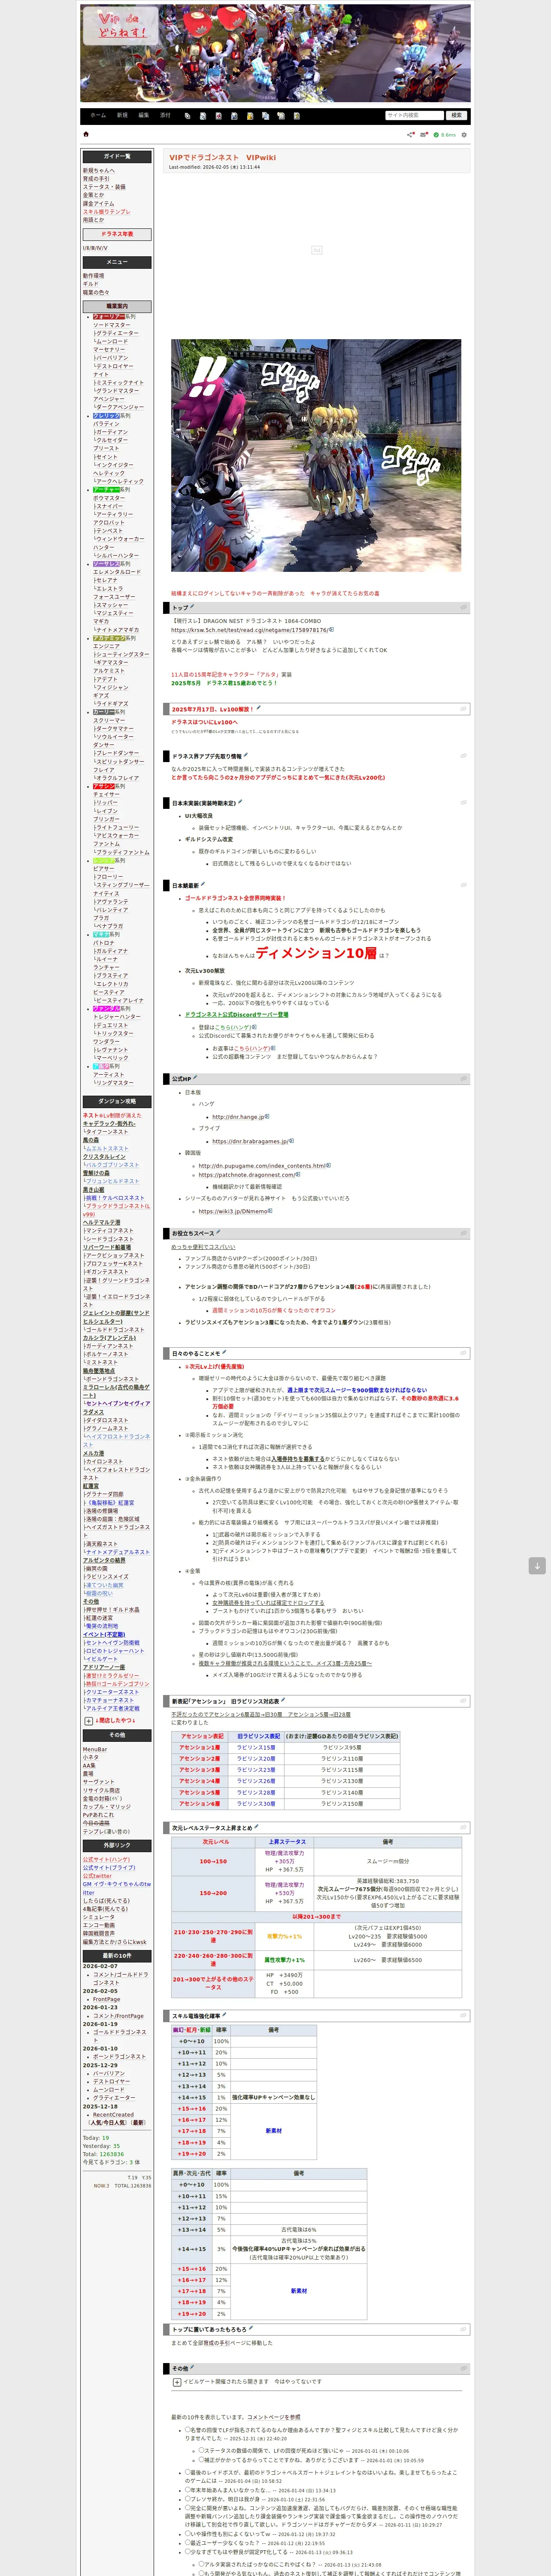This screenshot has height=2576, width=551.
Task: Click the ドラネス年表 sidebar header
Action: point(117,234)
